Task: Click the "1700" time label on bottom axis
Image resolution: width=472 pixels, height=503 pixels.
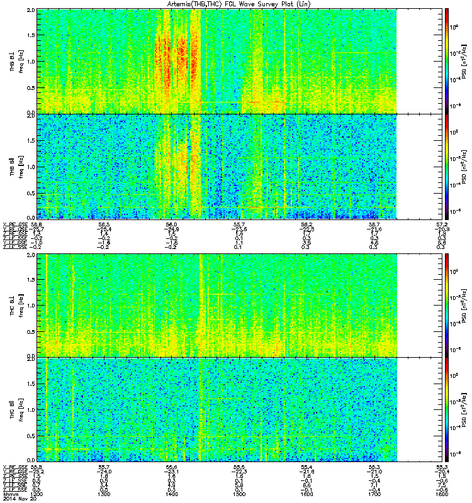Action: point(374,494)
